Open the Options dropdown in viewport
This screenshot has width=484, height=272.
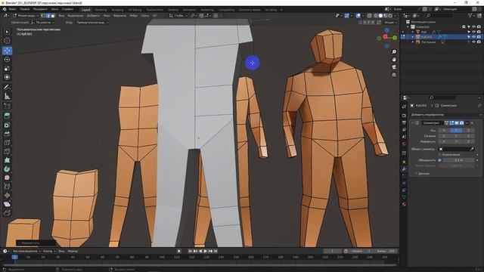pyautogui.click(x=390, y=22)
